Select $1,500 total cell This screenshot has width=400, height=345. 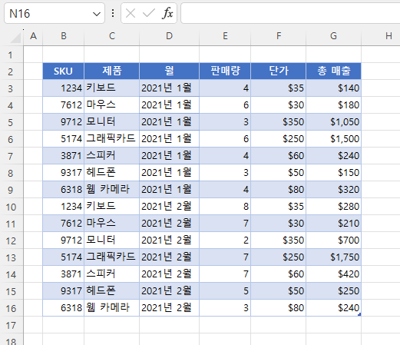pos(333,139)
